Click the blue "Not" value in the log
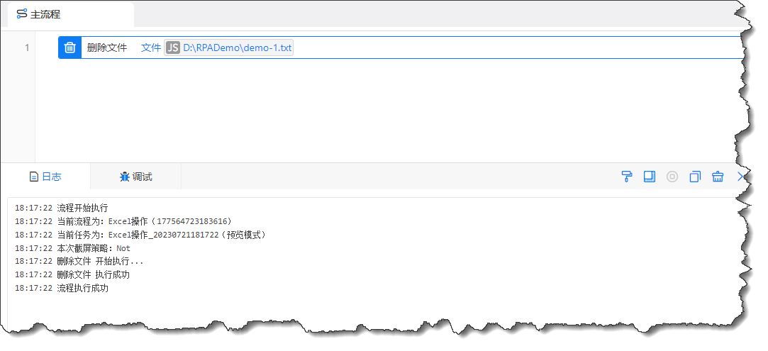 click(x=123, y=248)
